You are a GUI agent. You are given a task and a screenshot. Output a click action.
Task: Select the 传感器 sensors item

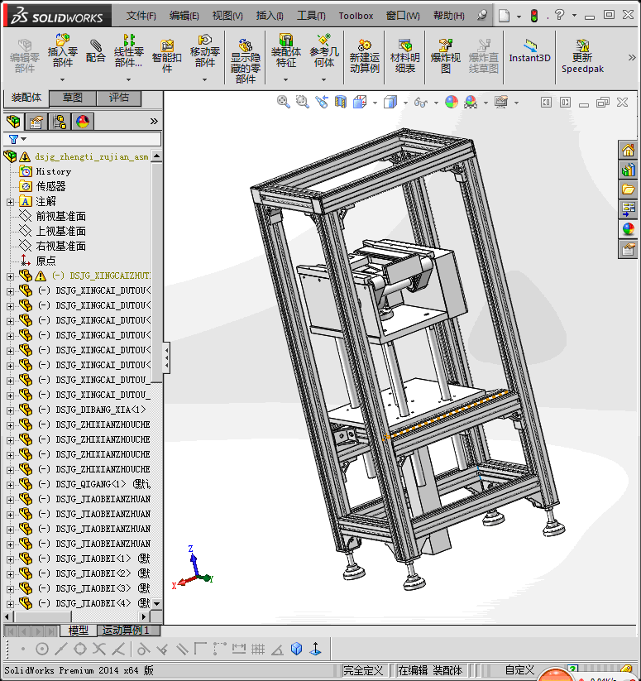[x=50, y=186]
